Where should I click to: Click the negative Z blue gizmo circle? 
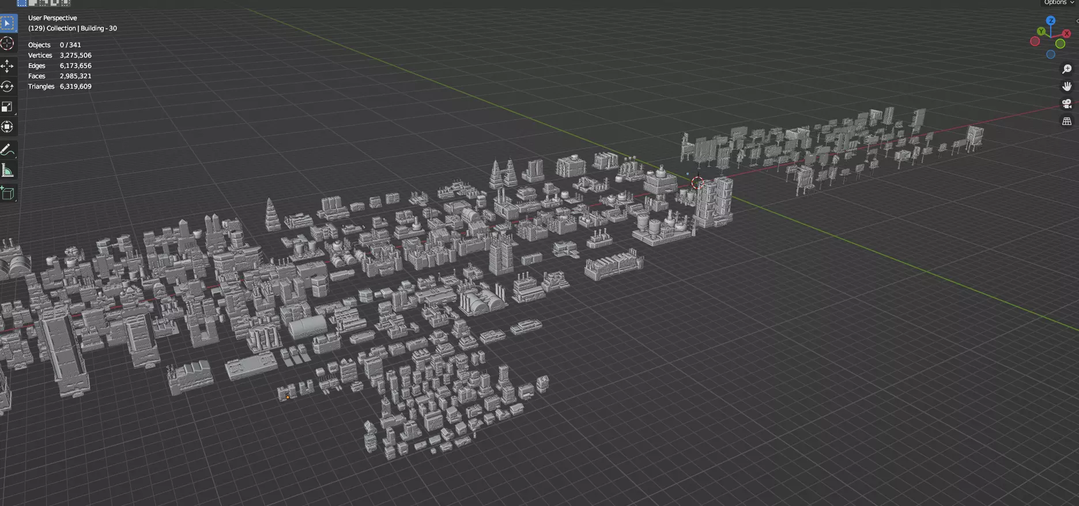click(1051, 54)
